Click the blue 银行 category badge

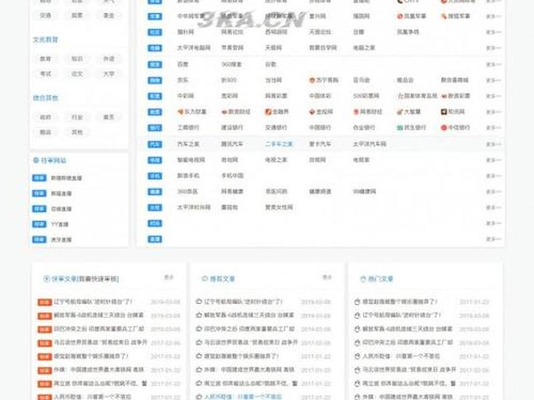(x=155, y=127)
